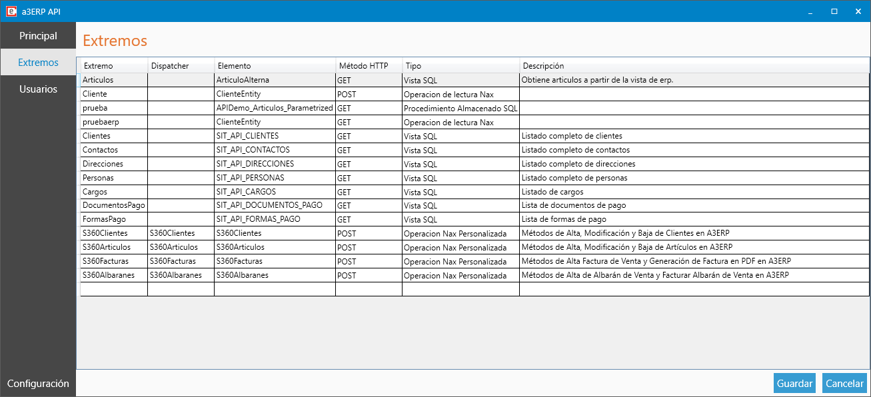Click the SIT_API_CONTACTOS element cell
The width and height of the screenshot is (871, 397).
click(275, 150)
